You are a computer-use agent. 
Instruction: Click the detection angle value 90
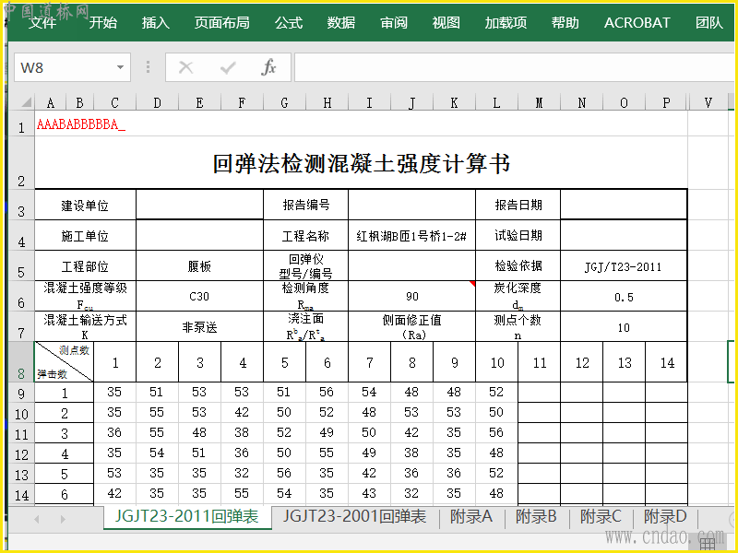[x=411, y=296]
